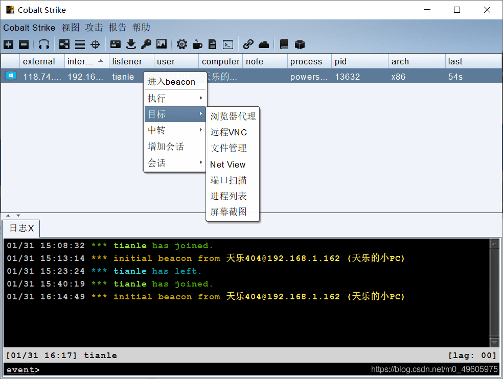Open keystrokes with the key icon
This screenshot has height=379, width=503.
(146, 44)
